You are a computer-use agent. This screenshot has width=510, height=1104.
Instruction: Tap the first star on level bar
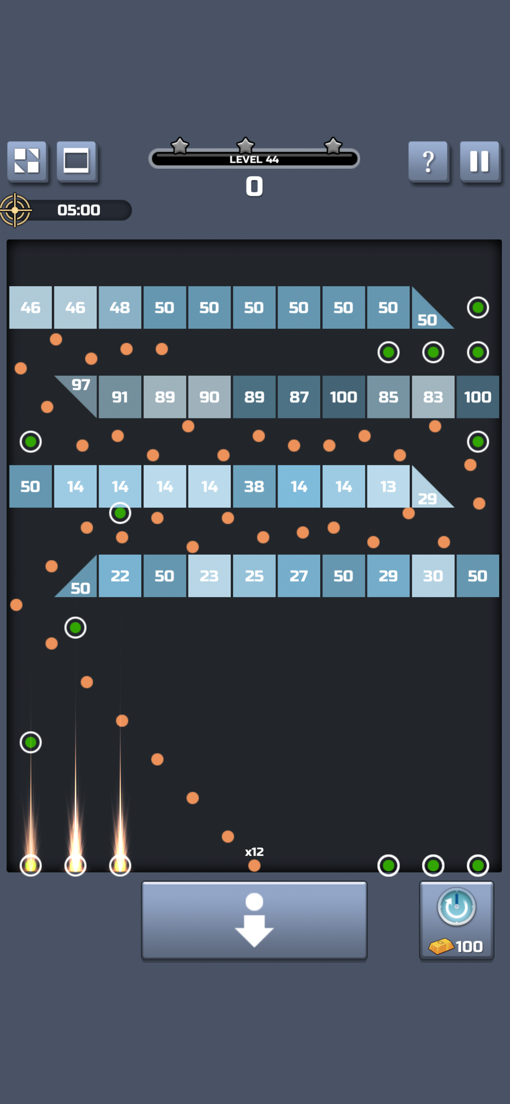pyautogui.click(x=180, y=146)
